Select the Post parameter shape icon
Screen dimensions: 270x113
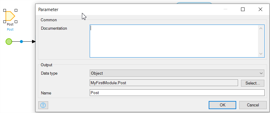point(10,16)
